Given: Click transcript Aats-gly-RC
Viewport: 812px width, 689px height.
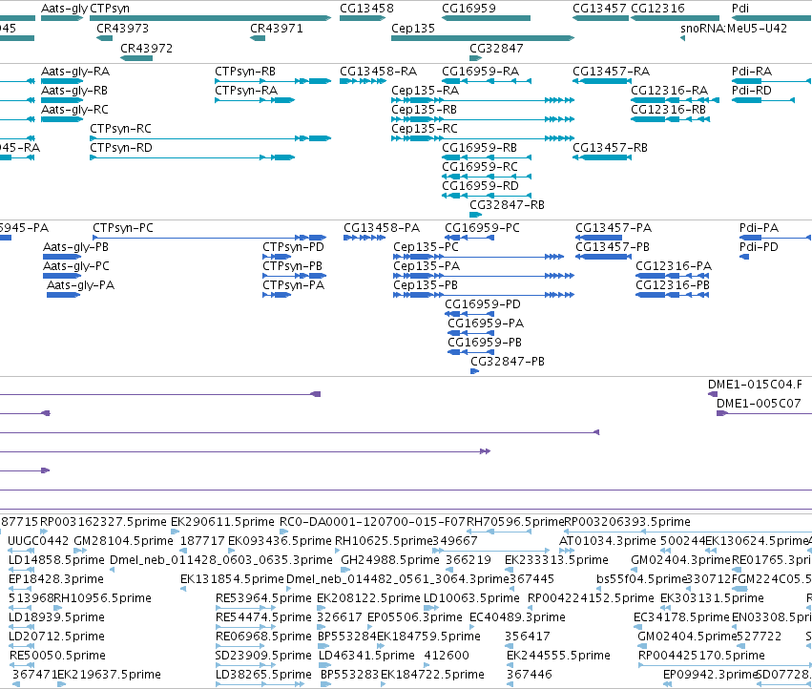Looking at the screenshot, I should [x=62, y=119].
